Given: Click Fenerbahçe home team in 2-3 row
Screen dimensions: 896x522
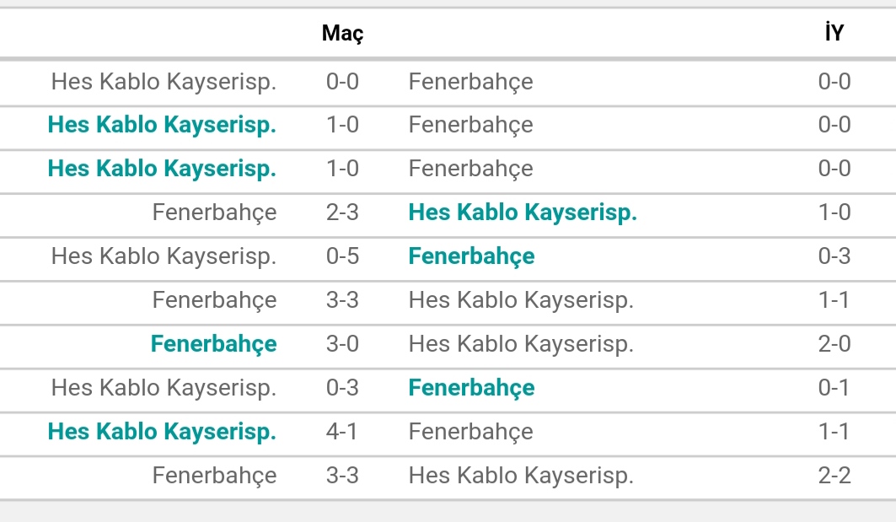Looking at the screenshot, I should tap(214, 213).
